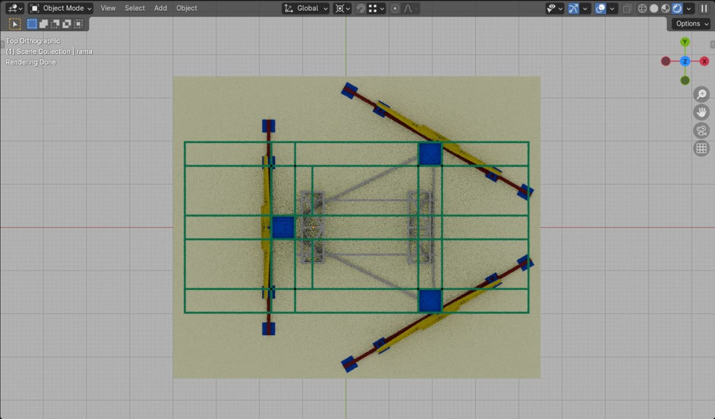
Task: Open the Global transform orientation dropdown
Action: coord(306,8)
